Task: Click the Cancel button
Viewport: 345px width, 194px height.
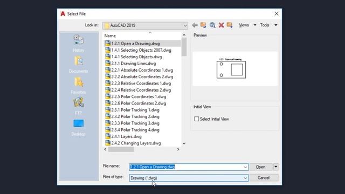Action: pos(264,178)
